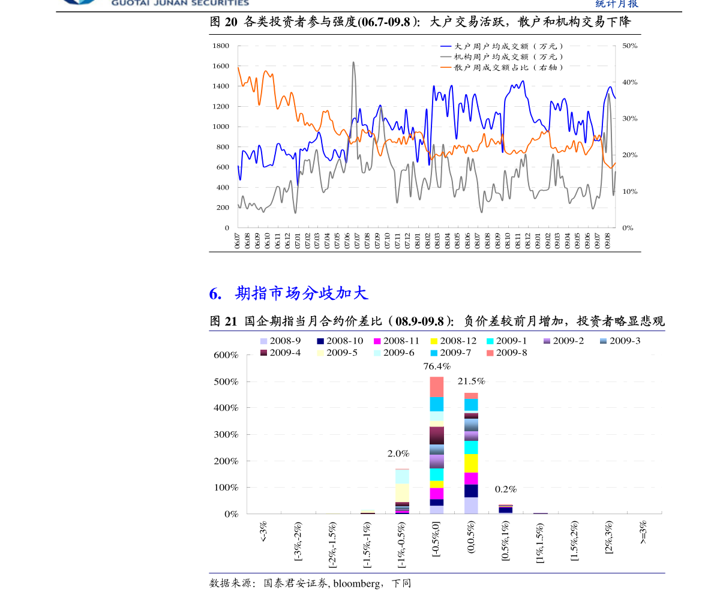The height and width of the screenshot is (601, 714).
Task: Click the x-axis label '[0.5%,1%]'
Action: [x=505, y=541]
